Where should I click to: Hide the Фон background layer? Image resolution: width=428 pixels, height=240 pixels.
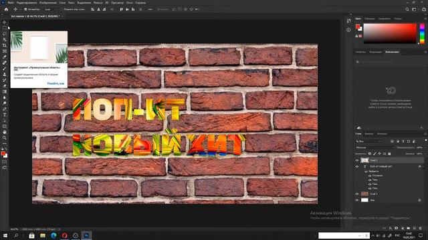[x=356, y=200]
